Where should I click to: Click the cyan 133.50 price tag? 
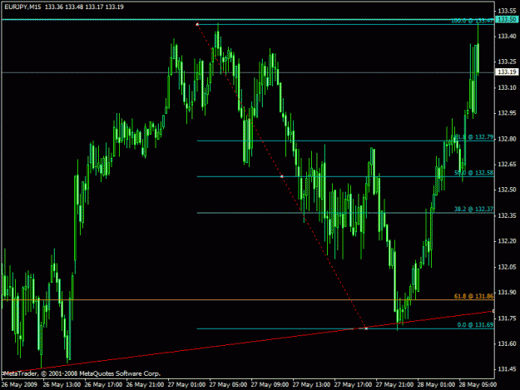(507, 19)
